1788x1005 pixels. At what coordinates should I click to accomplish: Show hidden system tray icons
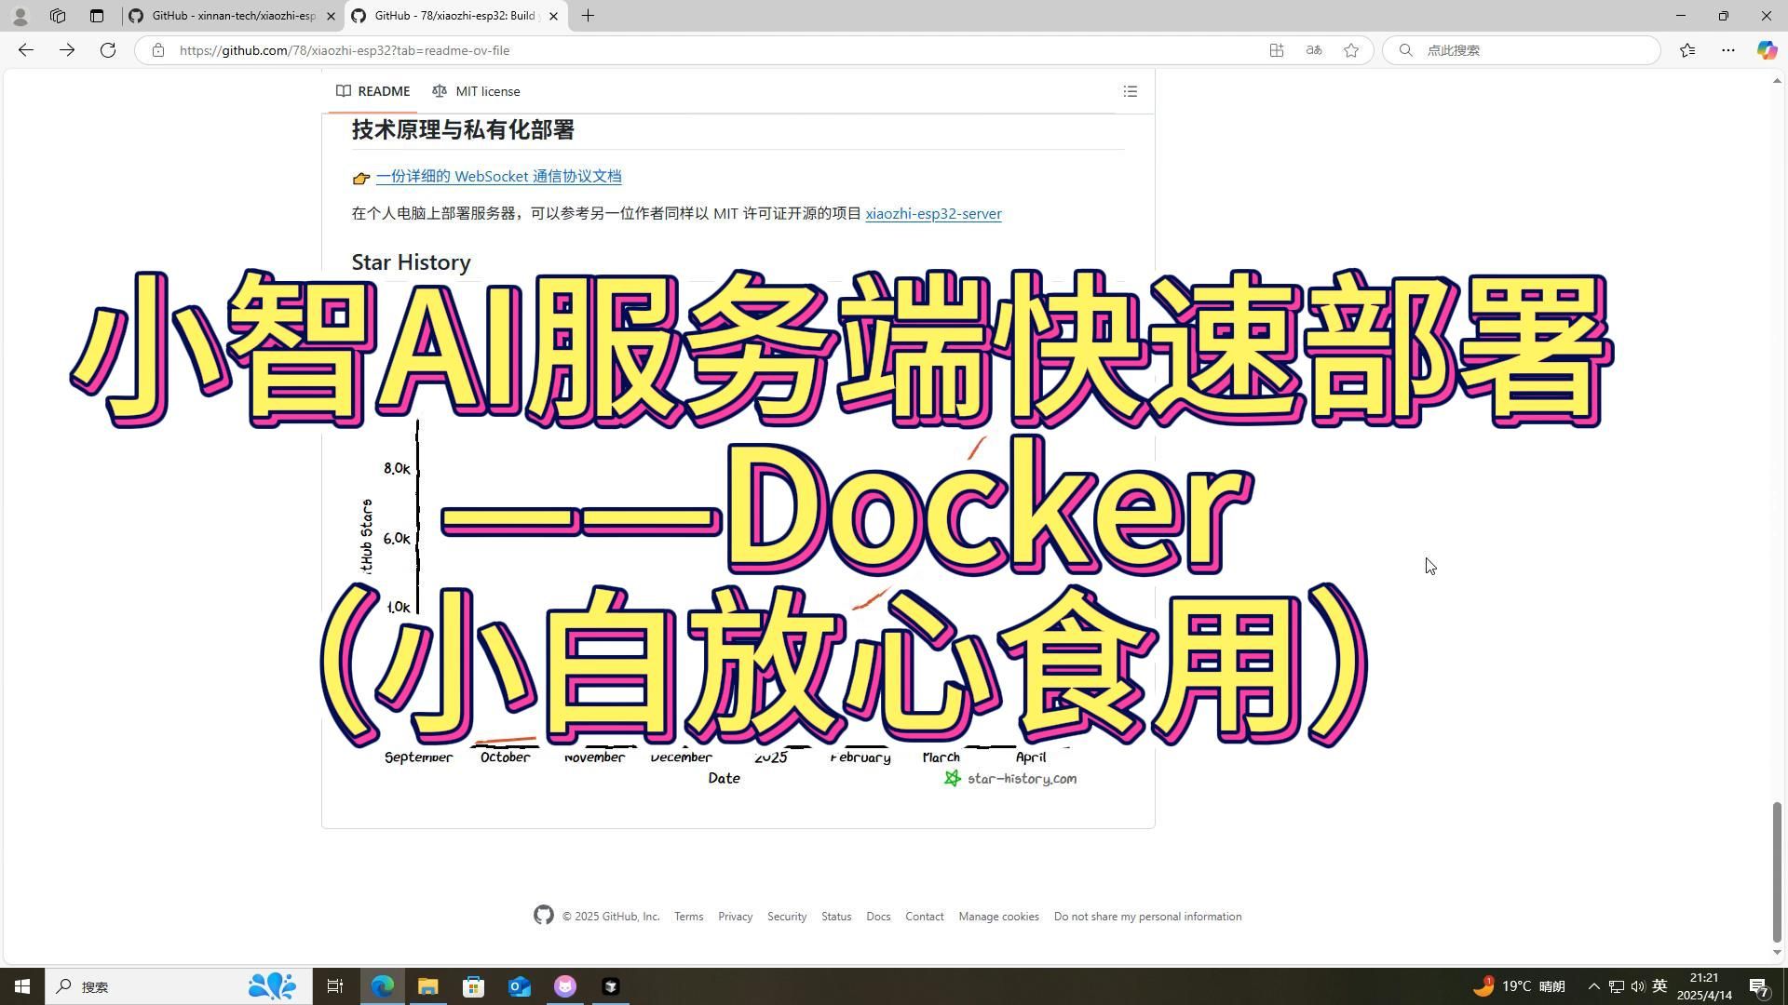1593,986
